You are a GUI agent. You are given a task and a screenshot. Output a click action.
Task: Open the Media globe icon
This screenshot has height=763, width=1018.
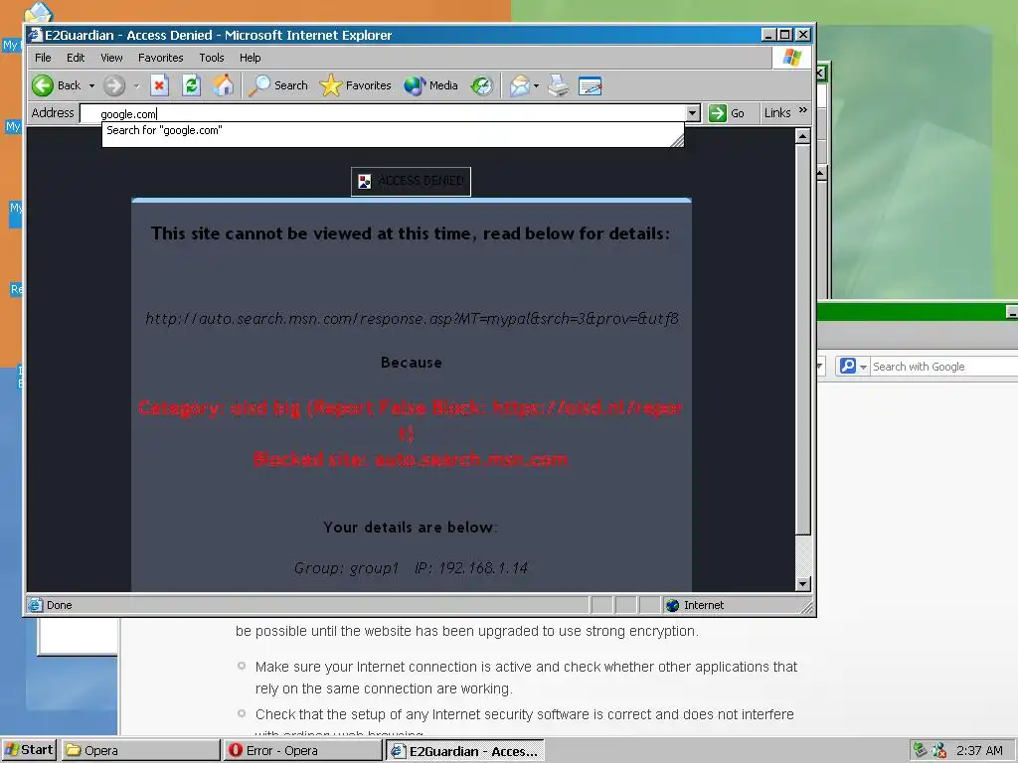pos(415,85)
